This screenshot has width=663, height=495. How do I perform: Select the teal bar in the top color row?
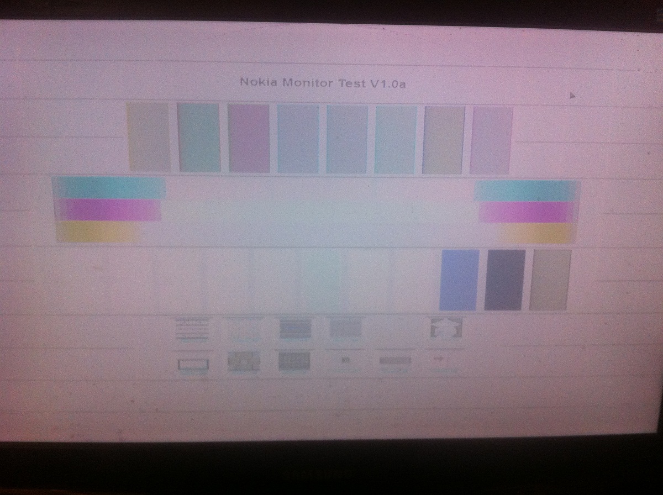(199, 138)
